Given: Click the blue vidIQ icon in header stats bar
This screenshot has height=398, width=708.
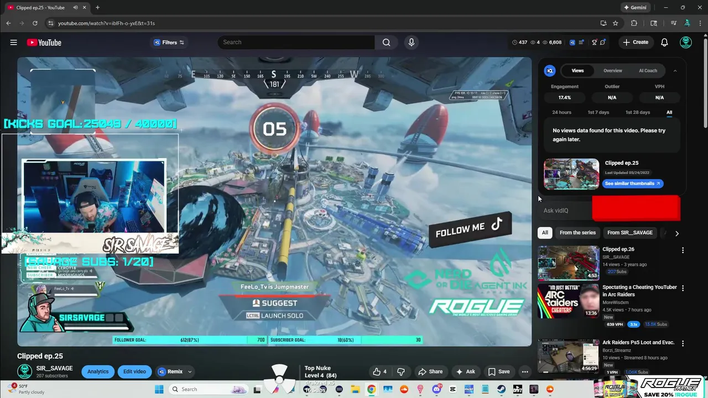Looking at the screenshot, I should pyautogui.click(x=572, y=43).
